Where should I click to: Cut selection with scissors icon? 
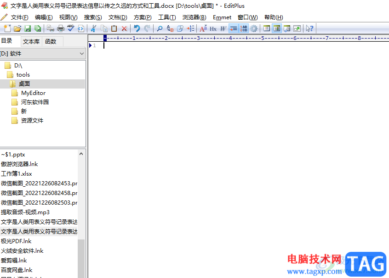tap(93, 28)
